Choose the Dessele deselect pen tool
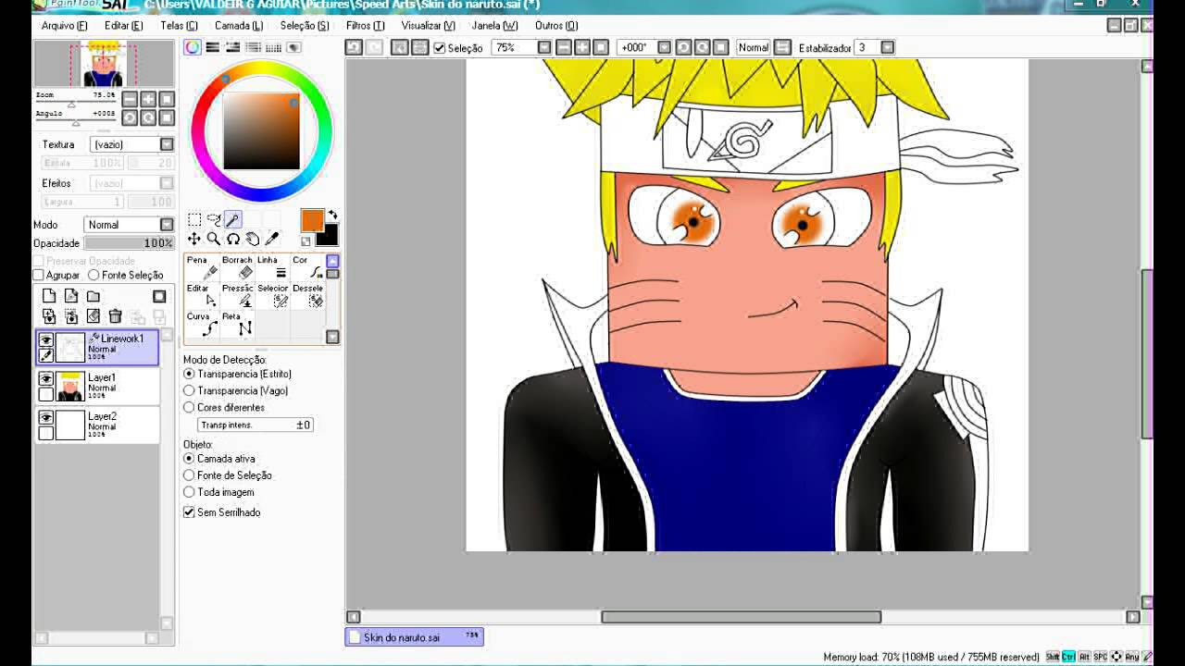This screenshot has width=1185, height=666. point(307,296)
